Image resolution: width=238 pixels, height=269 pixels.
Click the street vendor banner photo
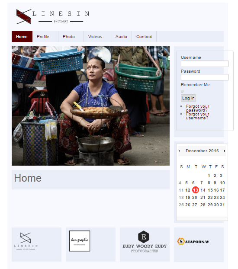coord(90,106)
